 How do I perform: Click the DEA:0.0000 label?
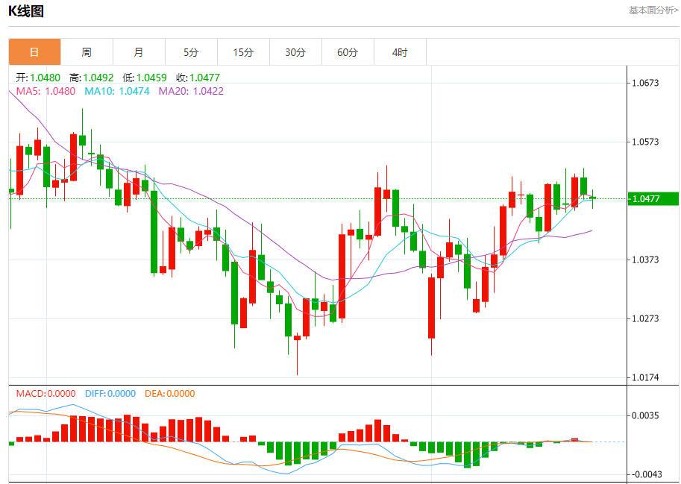coord(170,394)
